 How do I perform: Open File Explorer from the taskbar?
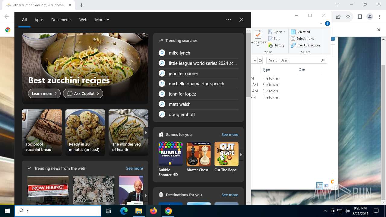point(138,211)
